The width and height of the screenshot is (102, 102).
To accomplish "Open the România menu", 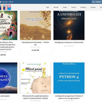I will (83, 7).
